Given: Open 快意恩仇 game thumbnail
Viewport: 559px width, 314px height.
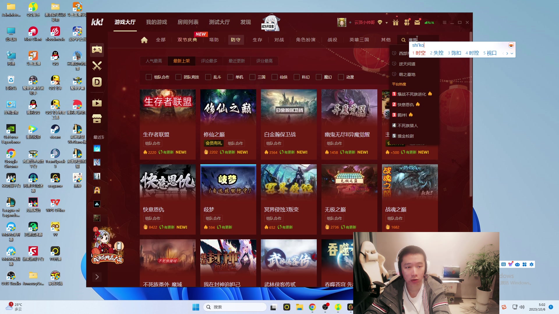Looking at the screenshot, I should tap(168, 183).
